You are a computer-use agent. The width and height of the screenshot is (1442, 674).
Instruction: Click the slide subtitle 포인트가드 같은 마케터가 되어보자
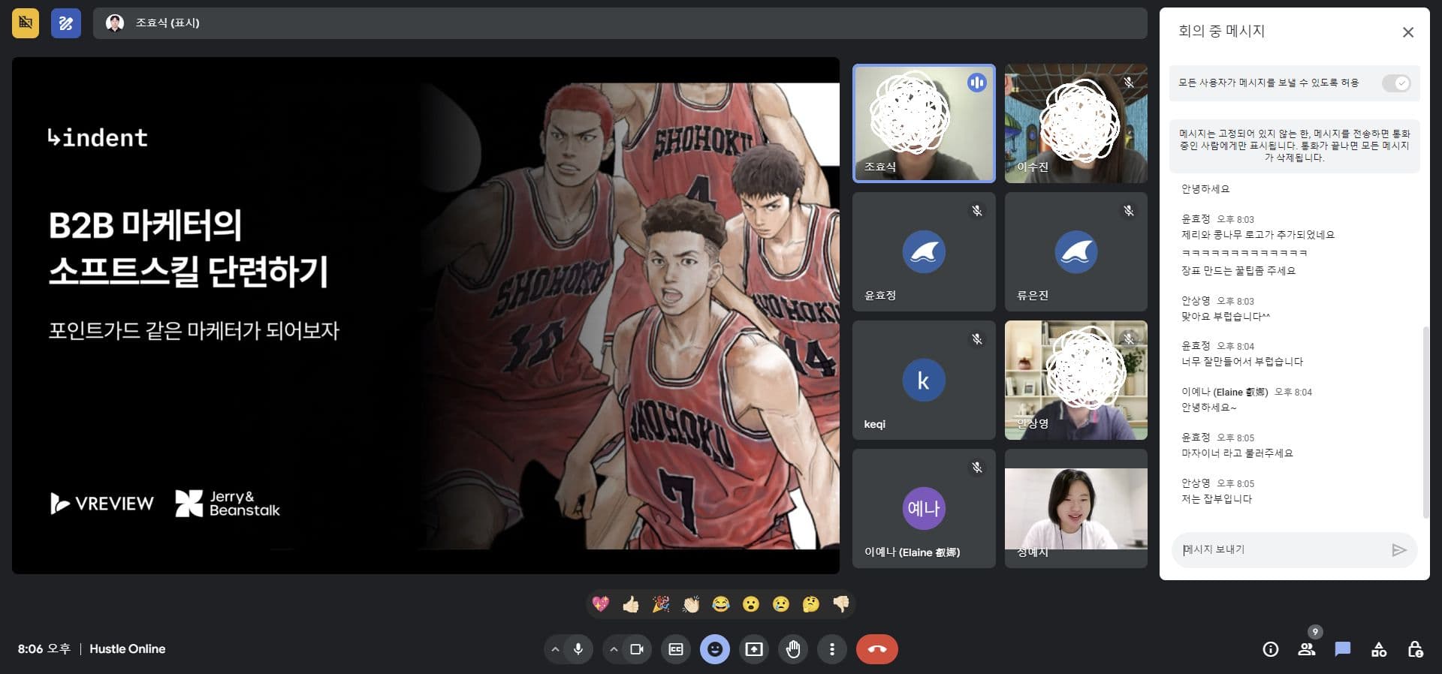[x=194, y=331]
